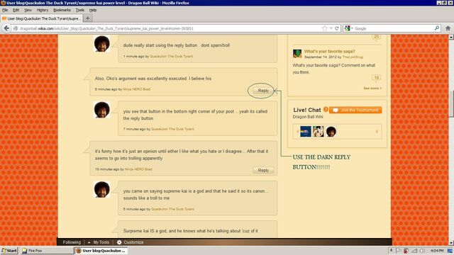Click the Windows Start button

tap(9, 251)
